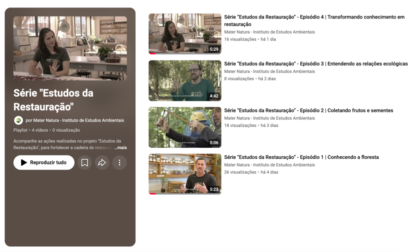Viewport: 419px width, 252px height.
Task: Save playlist using the bookmark icon
Action: pyautogui.click(x=85, y=162)
